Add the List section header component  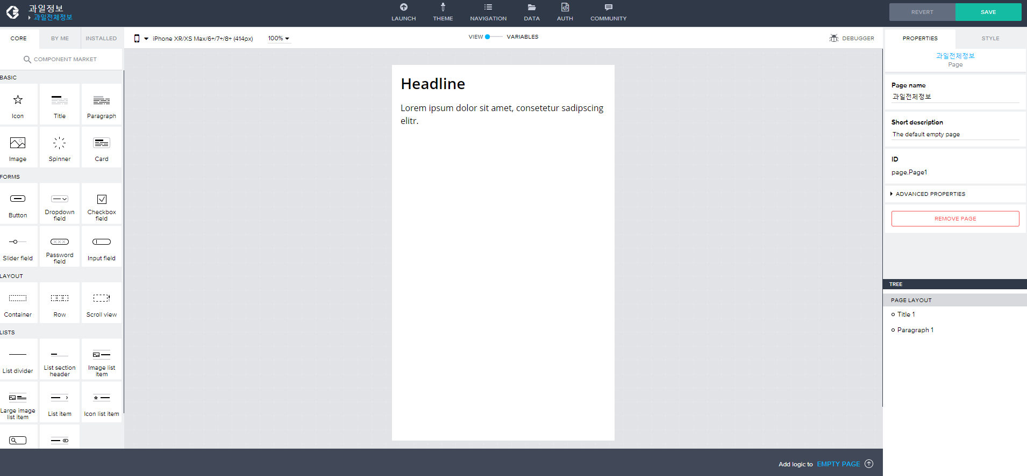pos(60,360)
